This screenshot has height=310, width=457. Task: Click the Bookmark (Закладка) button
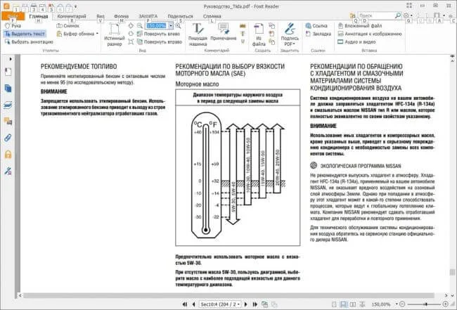[320, 33]
